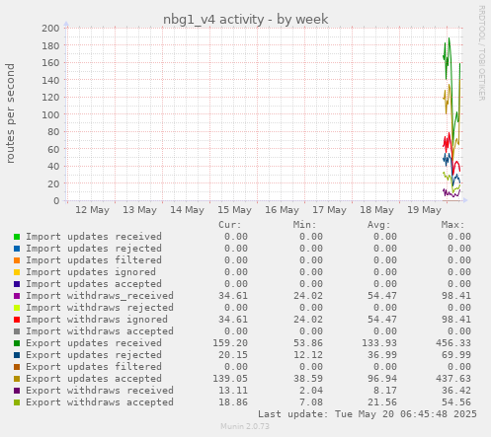Click the 'Export updates filtered' legend label

pos(94,367)
